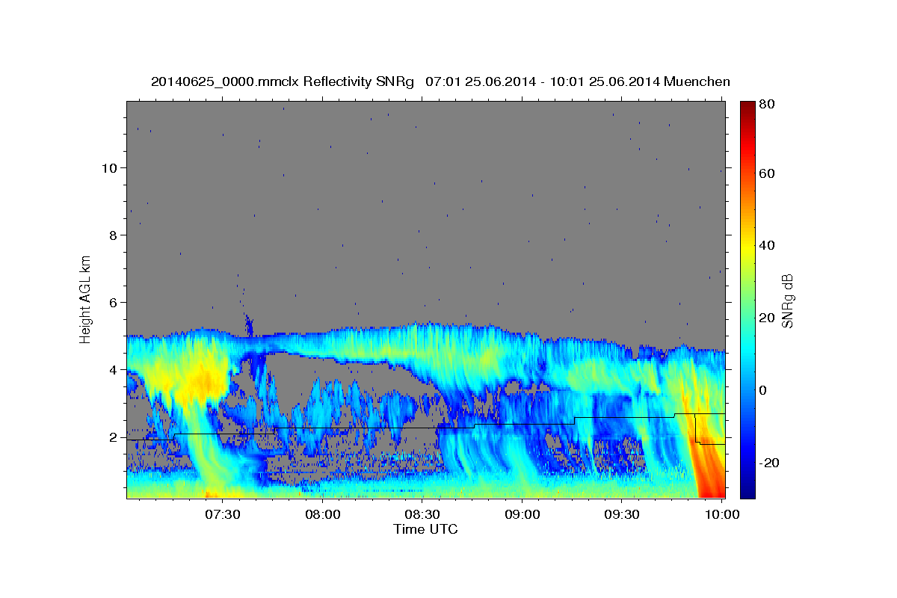Click the green middle of the colorbar

[x=747, y=299]
